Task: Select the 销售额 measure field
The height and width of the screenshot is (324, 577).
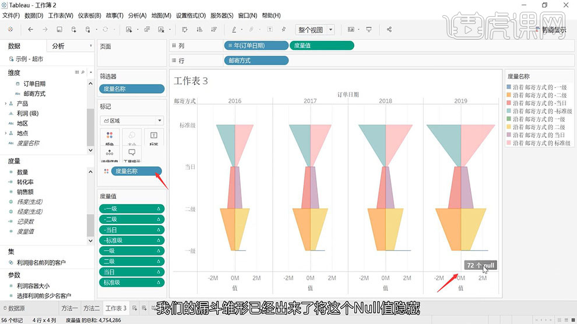Action: coord(25,192)
